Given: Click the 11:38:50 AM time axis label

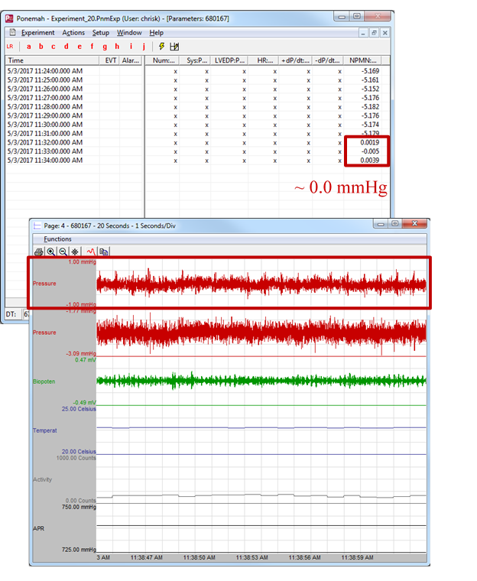Looking at the screenshot, I should click(199, 557).
